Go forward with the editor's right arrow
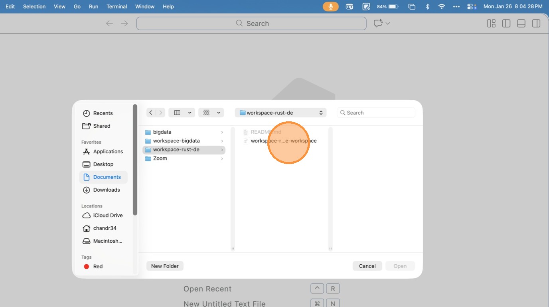 click(124, 24)
